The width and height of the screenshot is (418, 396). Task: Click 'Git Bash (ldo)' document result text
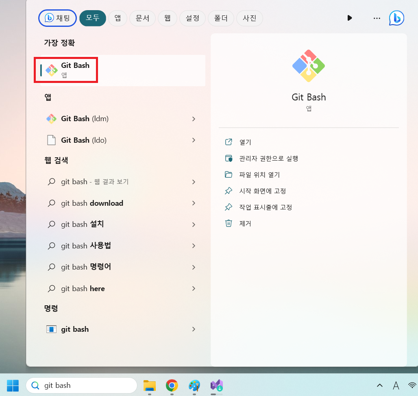84,140
